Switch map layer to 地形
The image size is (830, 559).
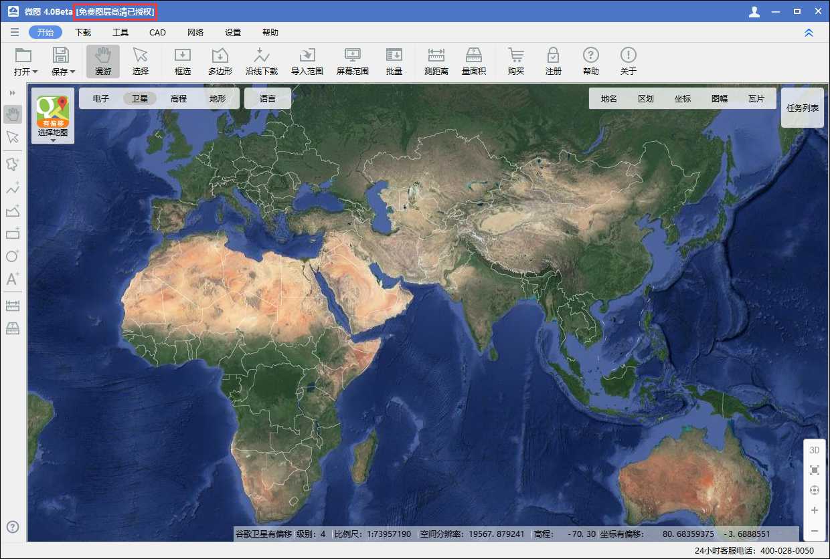(218, 98)
